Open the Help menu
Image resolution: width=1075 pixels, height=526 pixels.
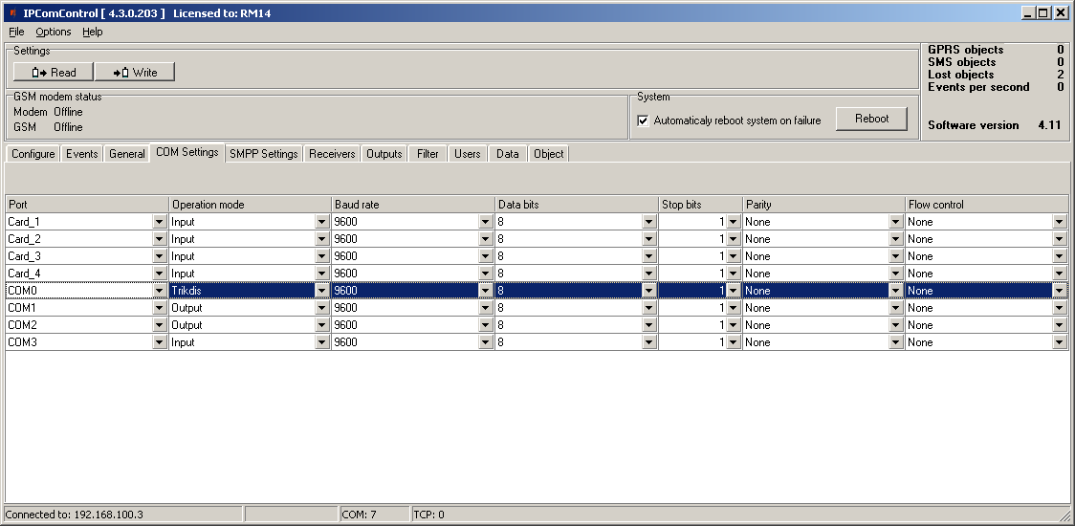[92, 32]
